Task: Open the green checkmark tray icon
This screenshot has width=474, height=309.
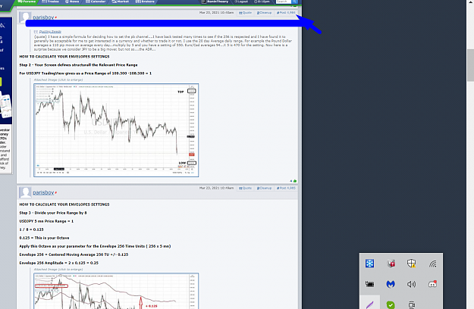Action: (x=391, y=304)
